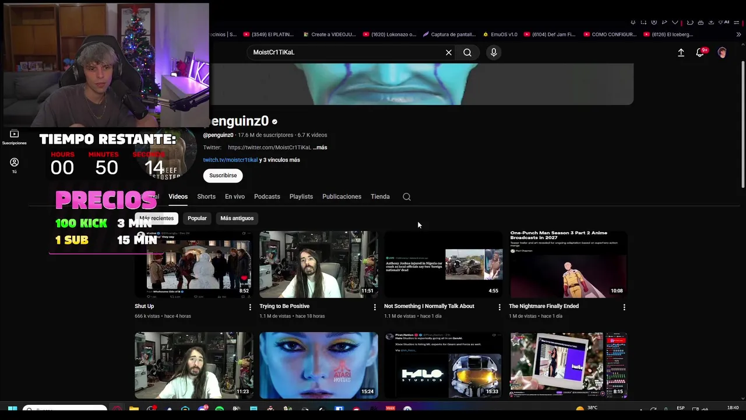Image resolution: width=746 pixels, height=420 pixels.
Task: Sort videos by Popular
Action: (197, 218)
